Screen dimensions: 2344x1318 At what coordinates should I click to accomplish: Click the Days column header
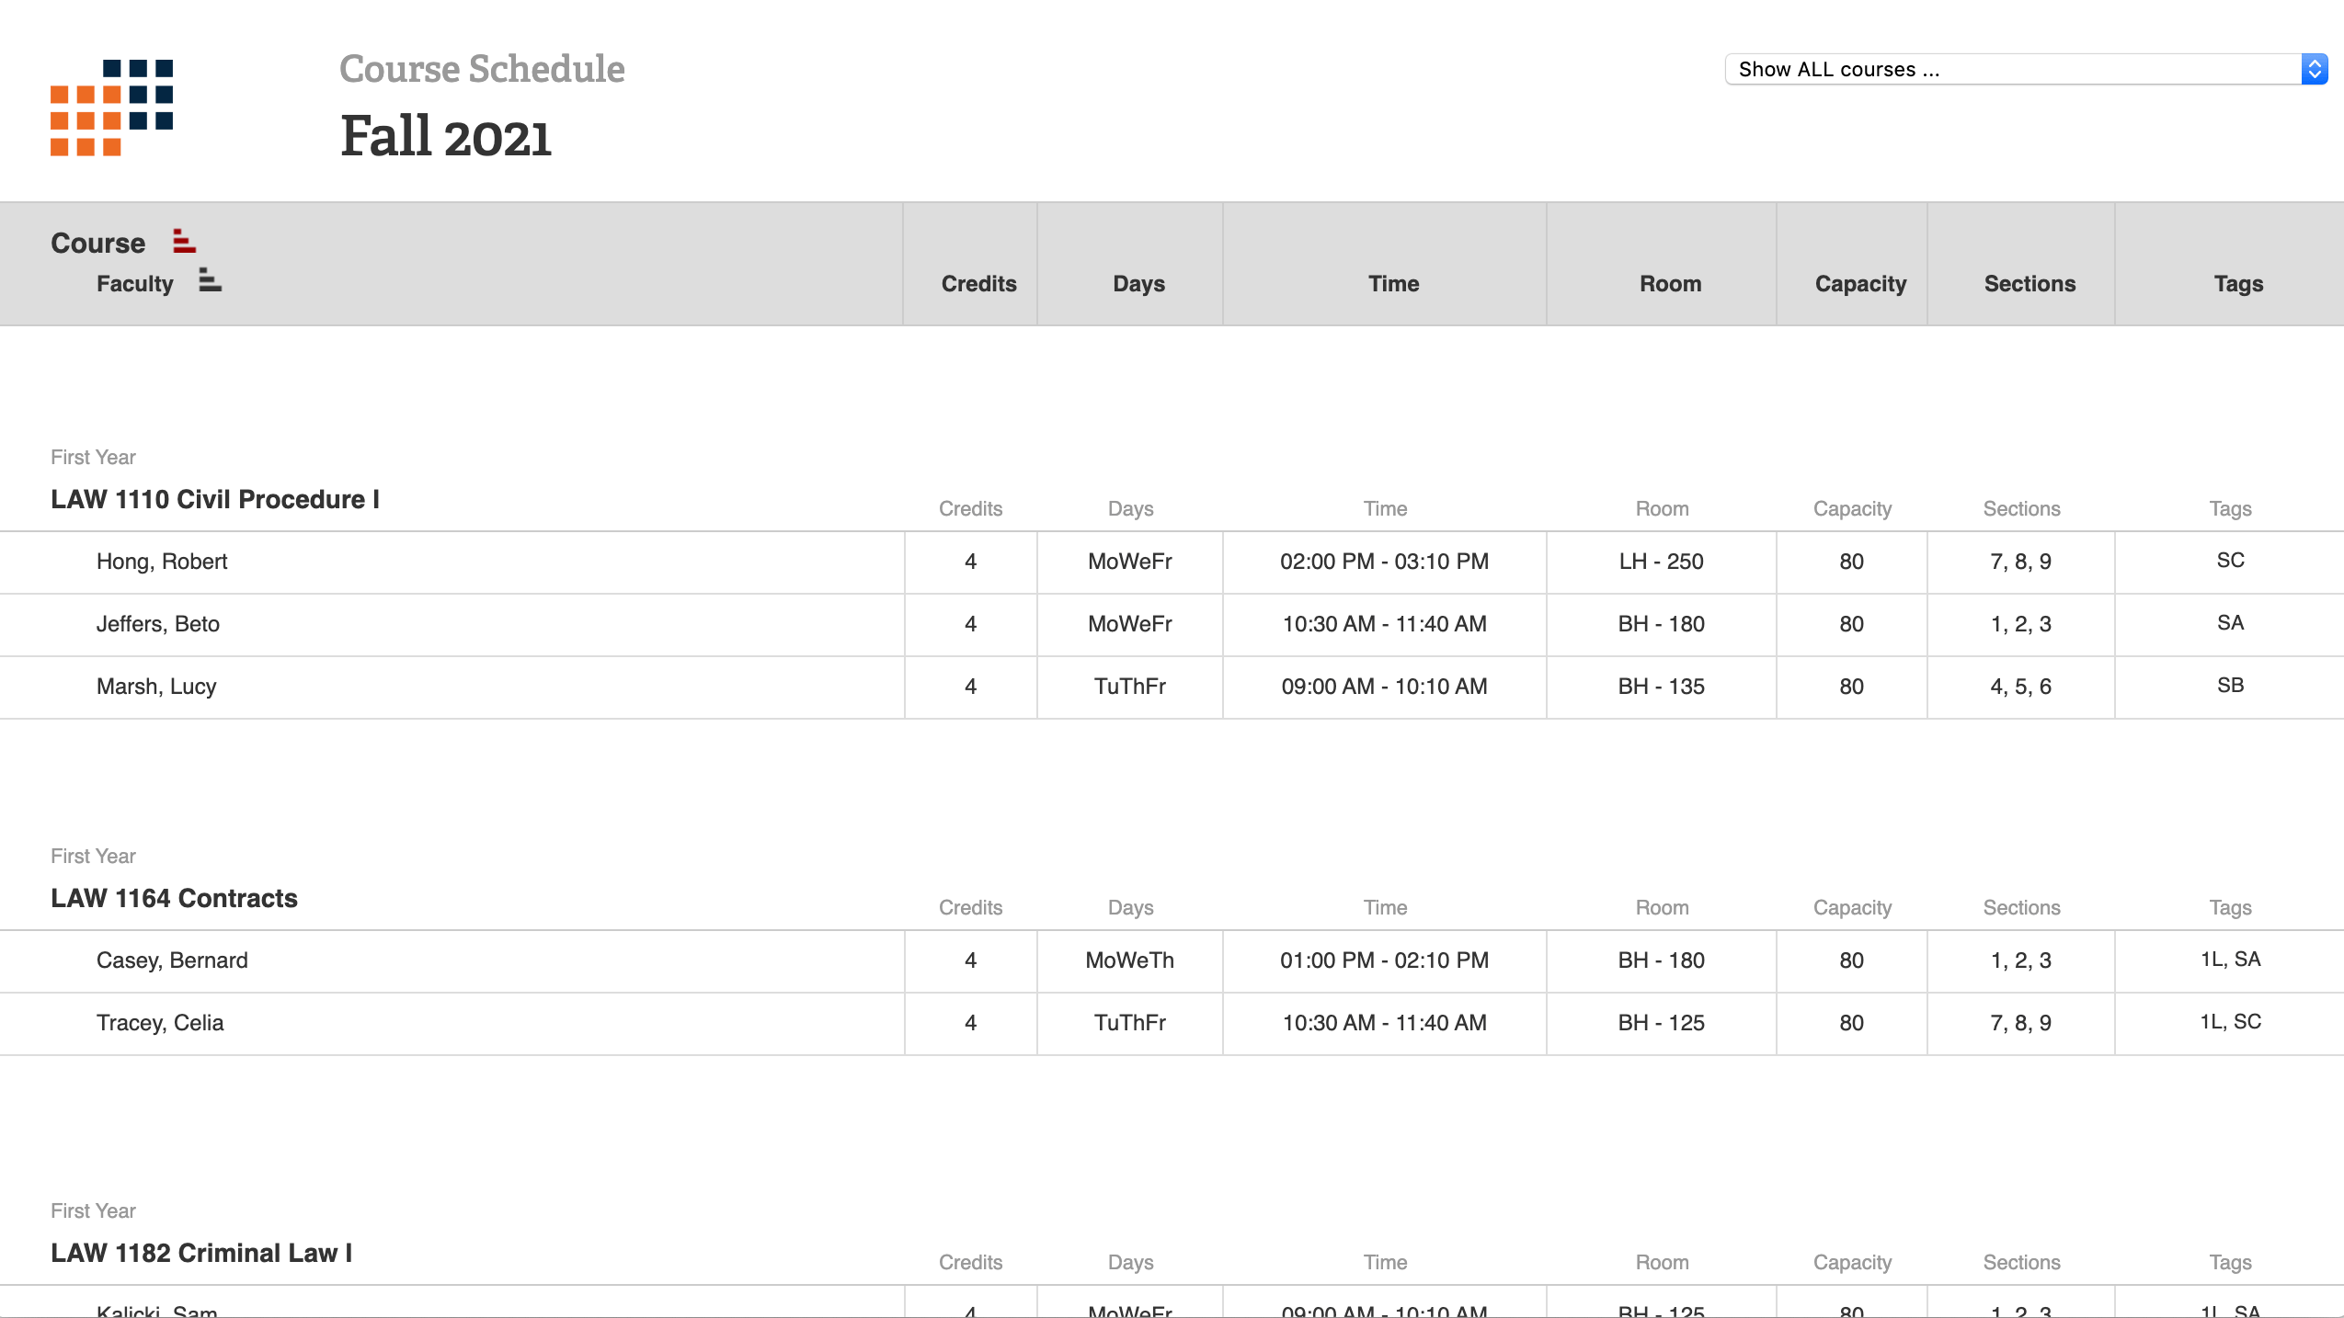pyautogui.click(x=1138, y=283)
